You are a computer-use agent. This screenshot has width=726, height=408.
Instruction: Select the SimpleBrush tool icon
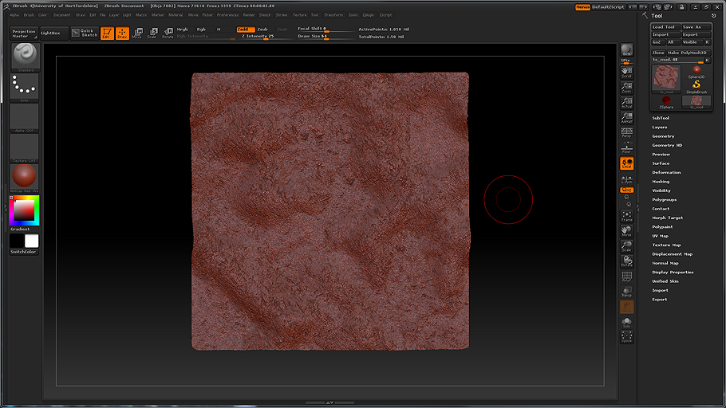pos(696,87)
